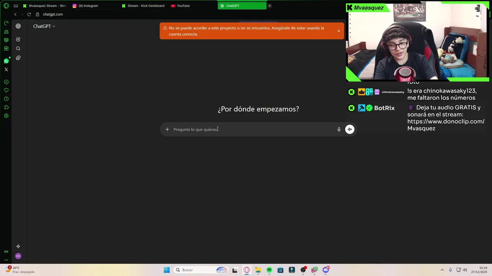Viewport: 492px width, 276px height.
Task: Open the green M sidebar icon
Action: click(x=6, y=48)
